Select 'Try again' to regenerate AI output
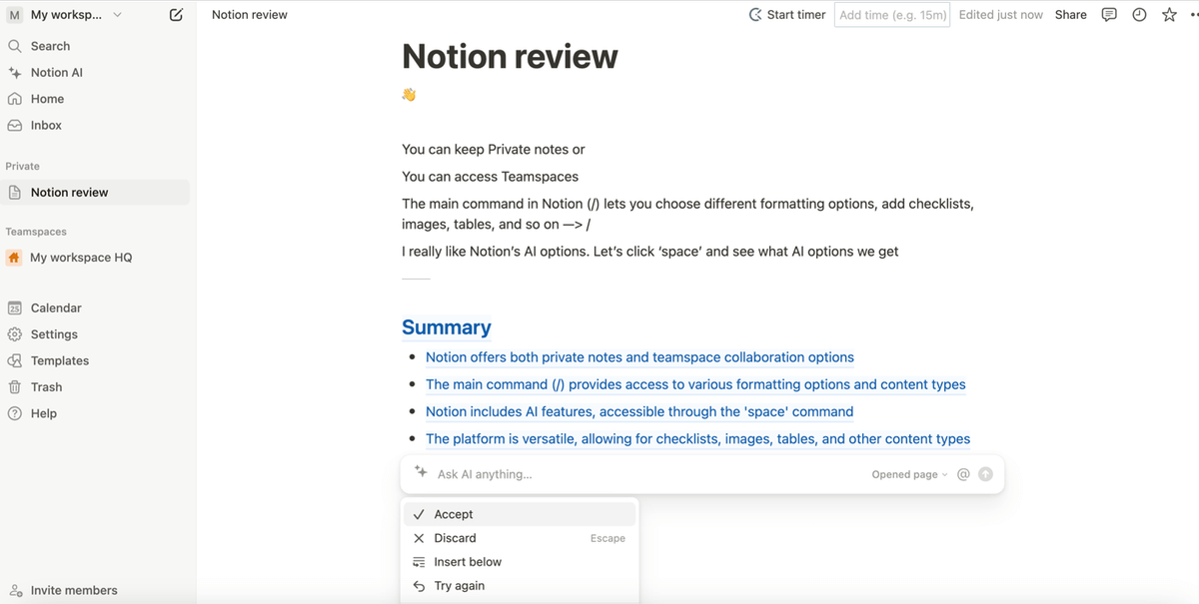The height and width of the screenshot is (604, 1199). click(459, 585)
